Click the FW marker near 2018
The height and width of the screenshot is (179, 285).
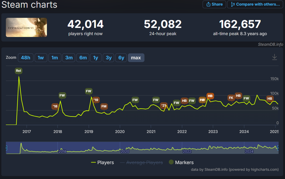tap(62, 95)
